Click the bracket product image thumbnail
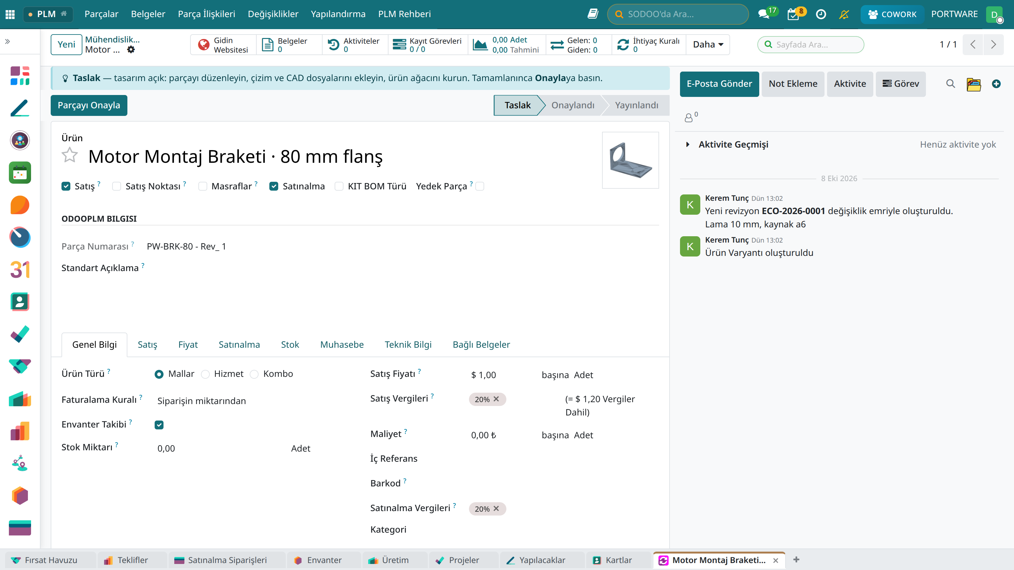Viewport: 1014px width, 570px height. 630,160
